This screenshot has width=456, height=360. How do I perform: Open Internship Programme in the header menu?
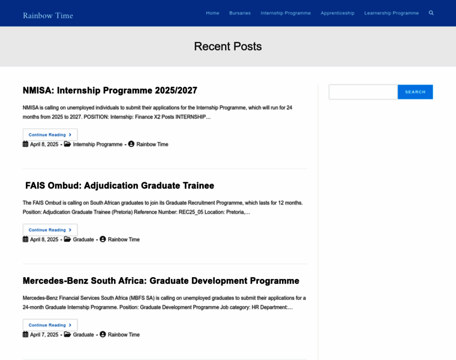click(x=286, y=13)
